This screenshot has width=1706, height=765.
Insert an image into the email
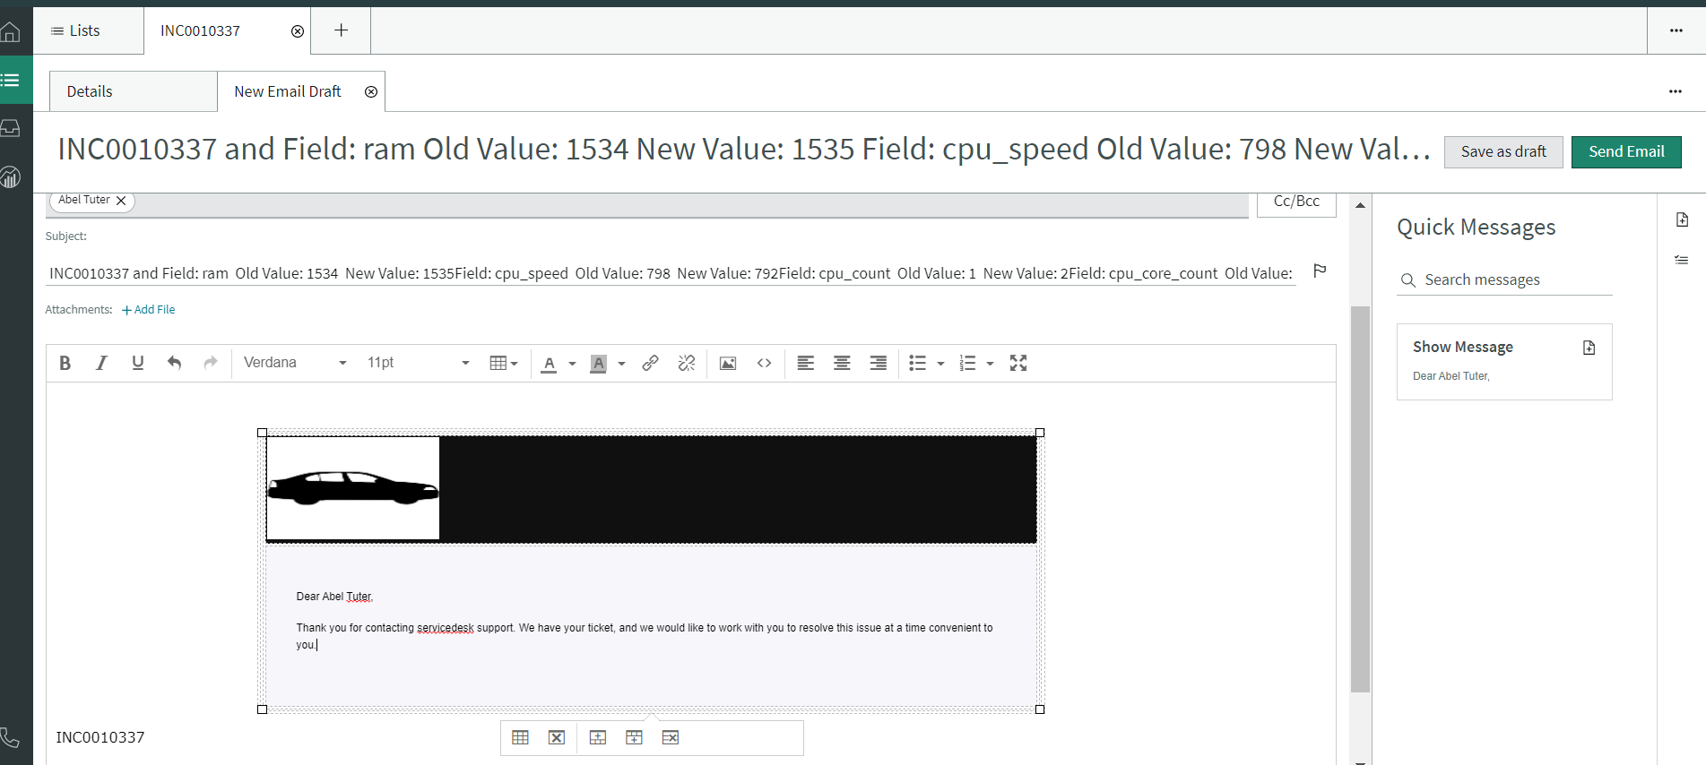pyautogui.click(x=728, y=363)
